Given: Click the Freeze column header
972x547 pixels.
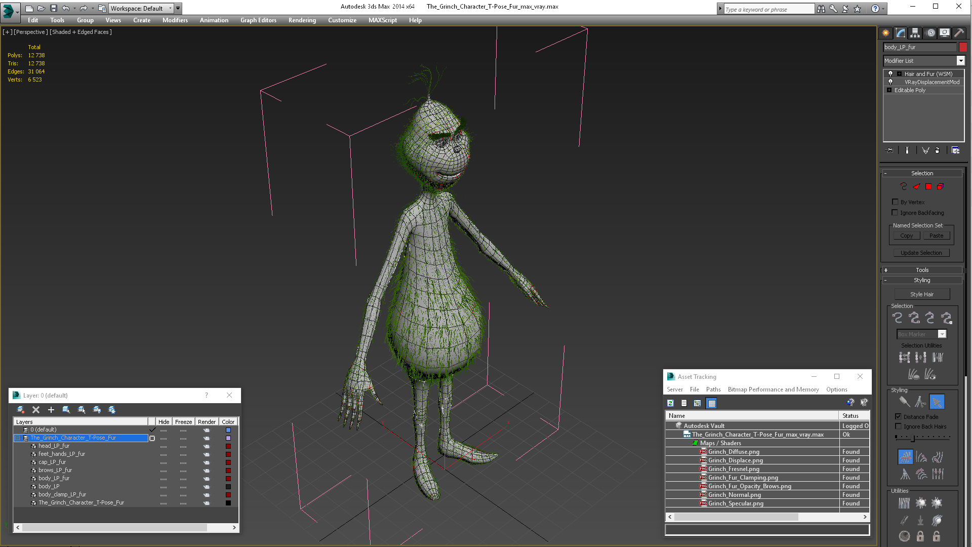Looking at the screenshot, I should click(183, 421).
